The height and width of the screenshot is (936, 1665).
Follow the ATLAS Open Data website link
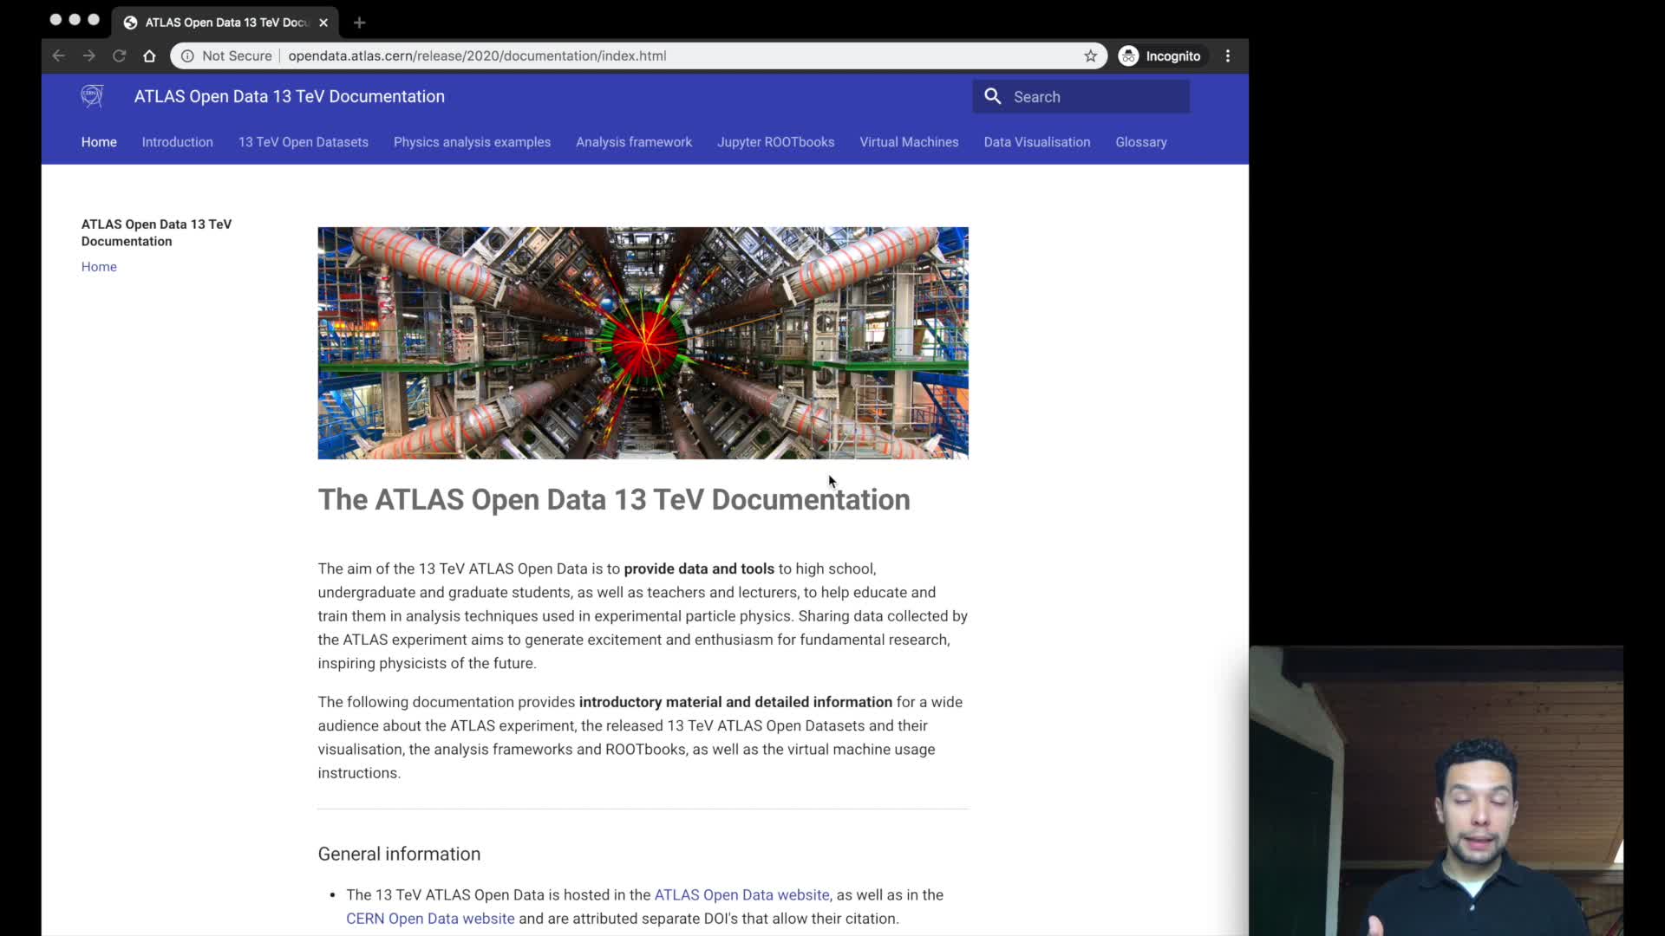[x=741, y=894]
